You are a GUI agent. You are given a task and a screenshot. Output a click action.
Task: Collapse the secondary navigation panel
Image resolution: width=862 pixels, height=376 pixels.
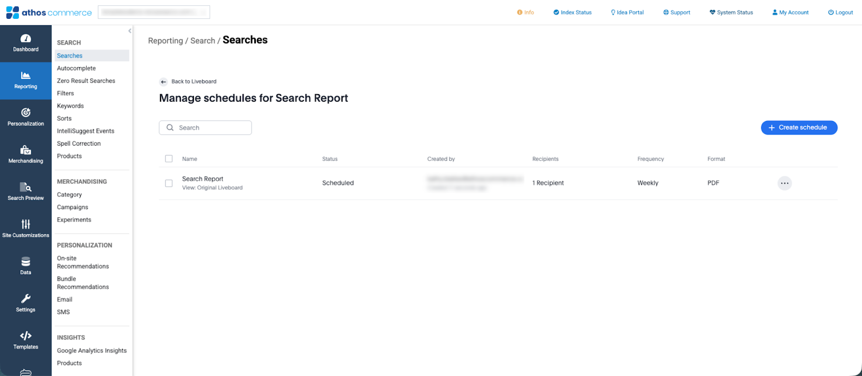tap(130, 31)
